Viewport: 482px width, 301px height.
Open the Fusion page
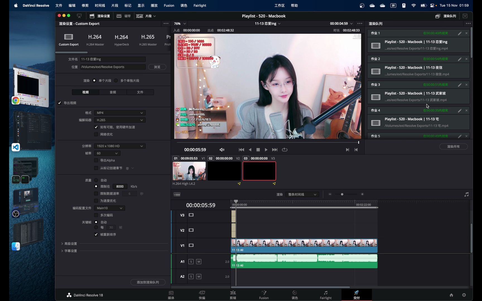[264, 295]
